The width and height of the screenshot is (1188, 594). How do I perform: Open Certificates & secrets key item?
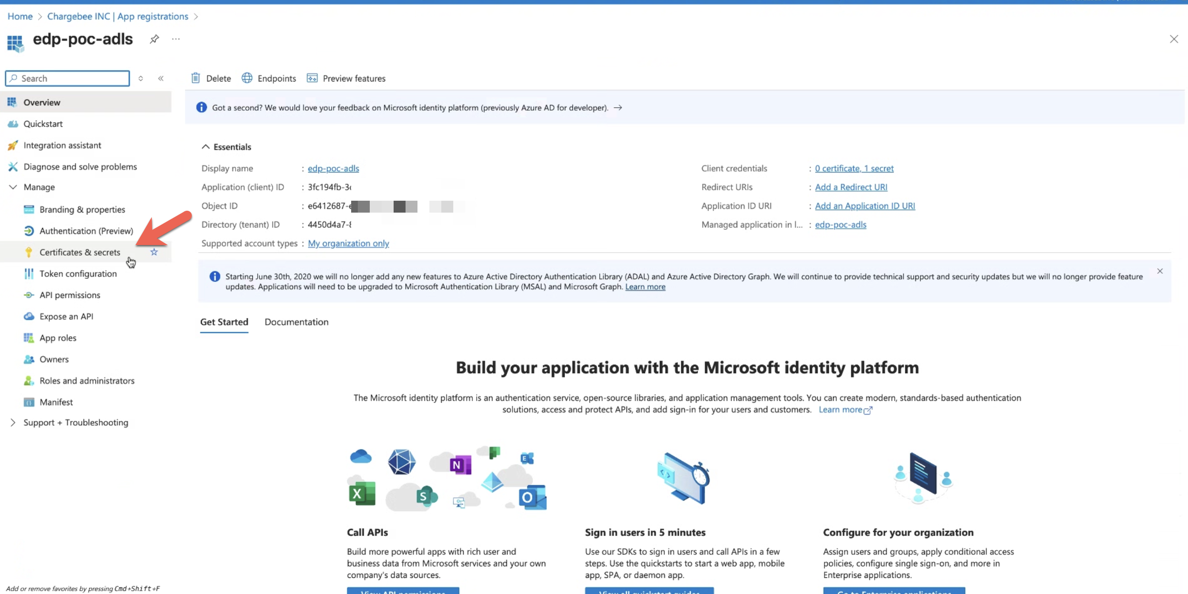point(80,252)
